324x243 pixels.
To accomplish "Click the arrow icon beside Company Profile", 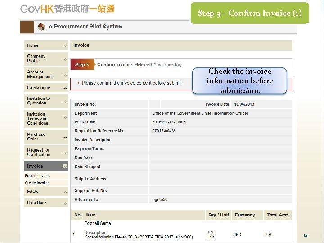I will pos(65,58).
